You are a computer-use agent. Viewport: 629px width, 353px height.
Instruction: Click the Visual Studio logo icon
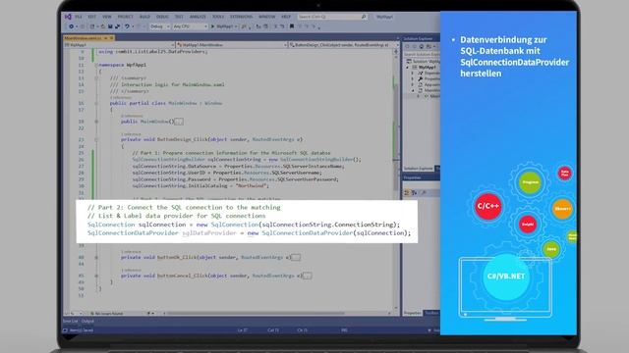(x=68, y=17)
